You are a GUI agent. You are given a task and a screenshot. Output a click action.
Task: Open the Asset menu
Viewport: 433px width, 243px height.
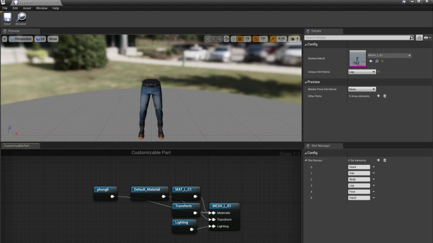(27, 8)
